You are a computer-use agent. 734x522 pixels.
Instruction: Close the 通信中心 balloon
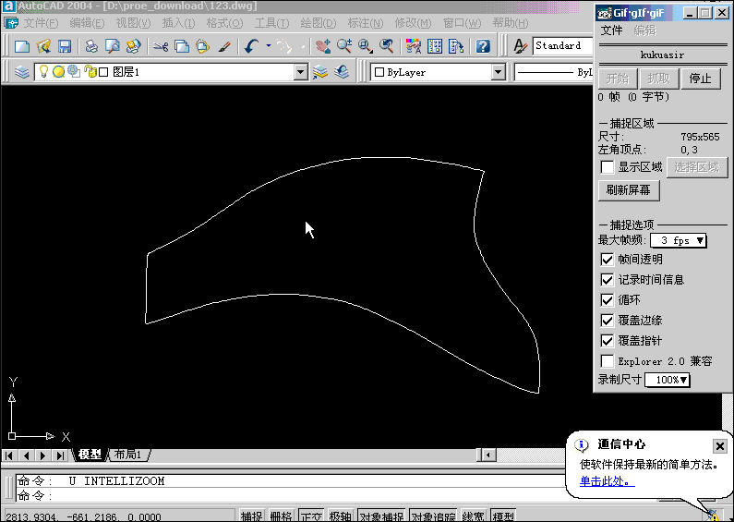tap(720, 446)
